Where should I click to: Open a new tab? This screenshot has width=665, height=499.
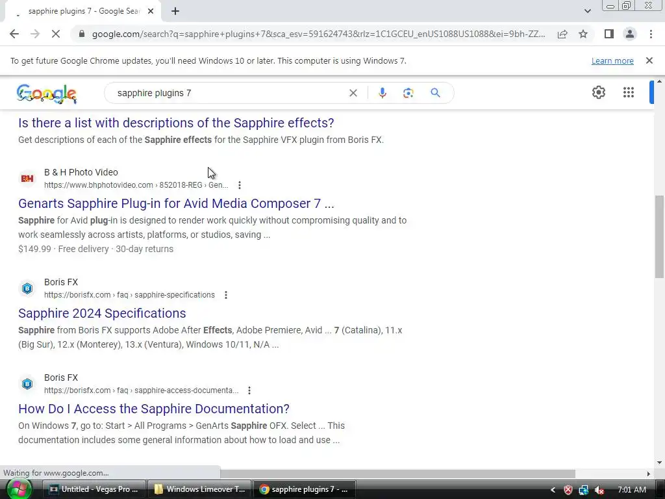(x=175, y=12)
